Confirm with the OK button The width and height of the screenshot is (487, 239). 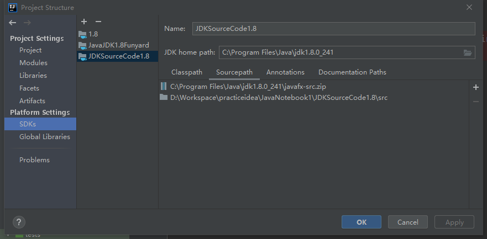(x=362, y=222)
